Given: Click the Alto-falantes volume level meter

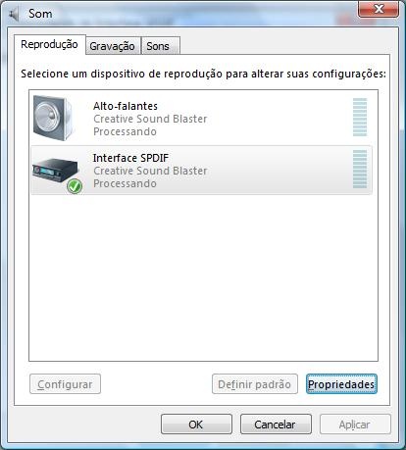Looking at the screenshot, I should point(360,117).
